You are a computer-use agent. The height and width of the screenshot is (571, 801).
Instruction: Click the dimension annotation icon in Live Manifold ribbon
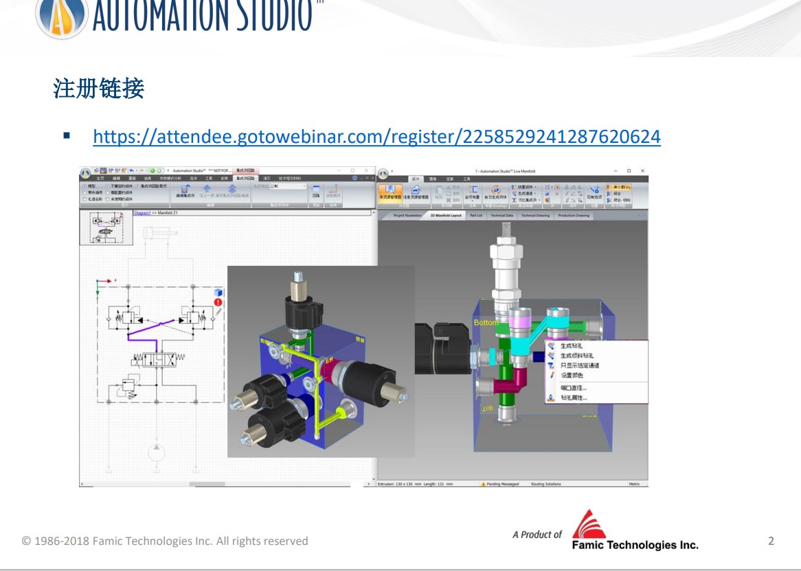point(473,190)
